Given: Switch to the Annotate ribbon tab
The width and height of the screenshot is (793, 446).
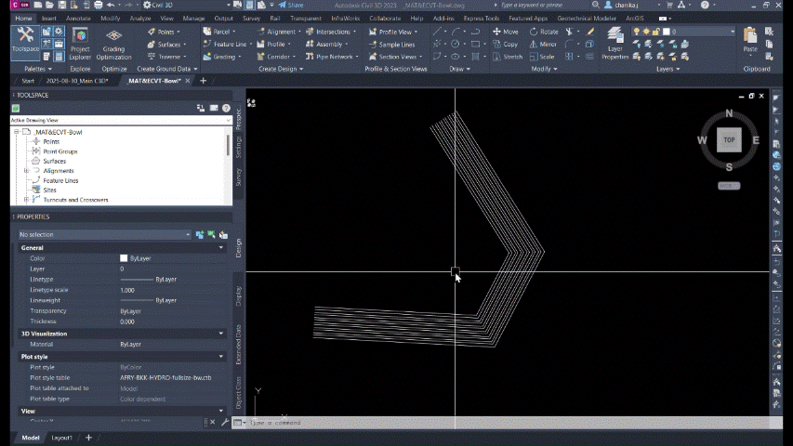Looking at the screenshot, I should [x=78, y=18].
